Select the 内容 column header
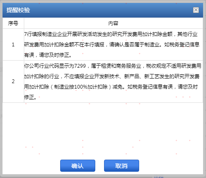Viewport: 206px width, 178px height. point(113,23)
